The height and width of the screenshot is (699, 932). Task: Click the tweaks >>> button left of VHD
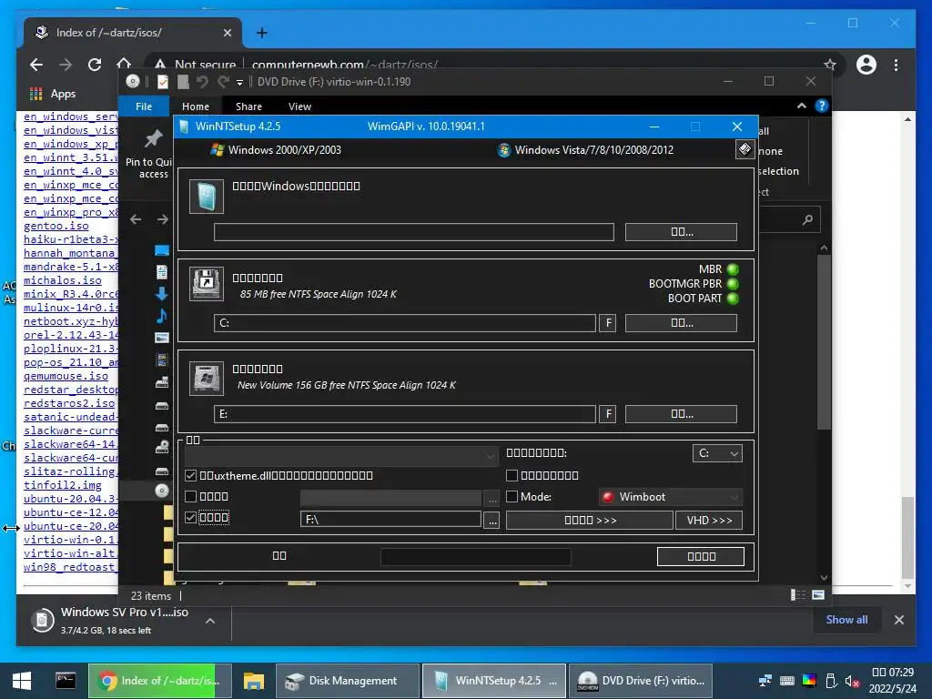[590, 520]
